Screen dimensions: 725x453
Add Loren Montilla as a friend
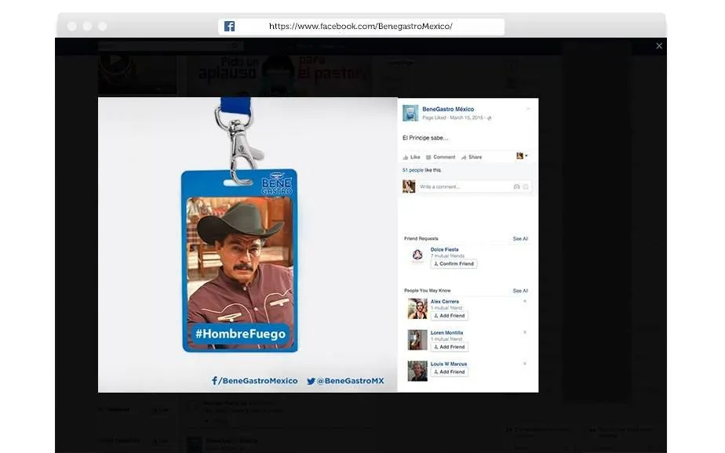(450, 346)
